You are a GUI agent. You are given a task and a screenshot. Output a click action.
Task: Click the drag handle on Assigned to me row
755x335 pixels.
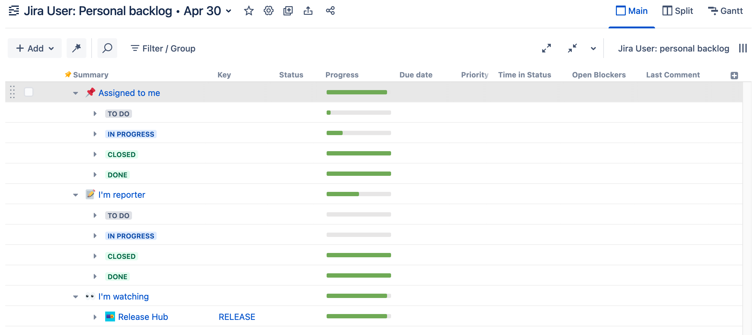coord(12,92)
